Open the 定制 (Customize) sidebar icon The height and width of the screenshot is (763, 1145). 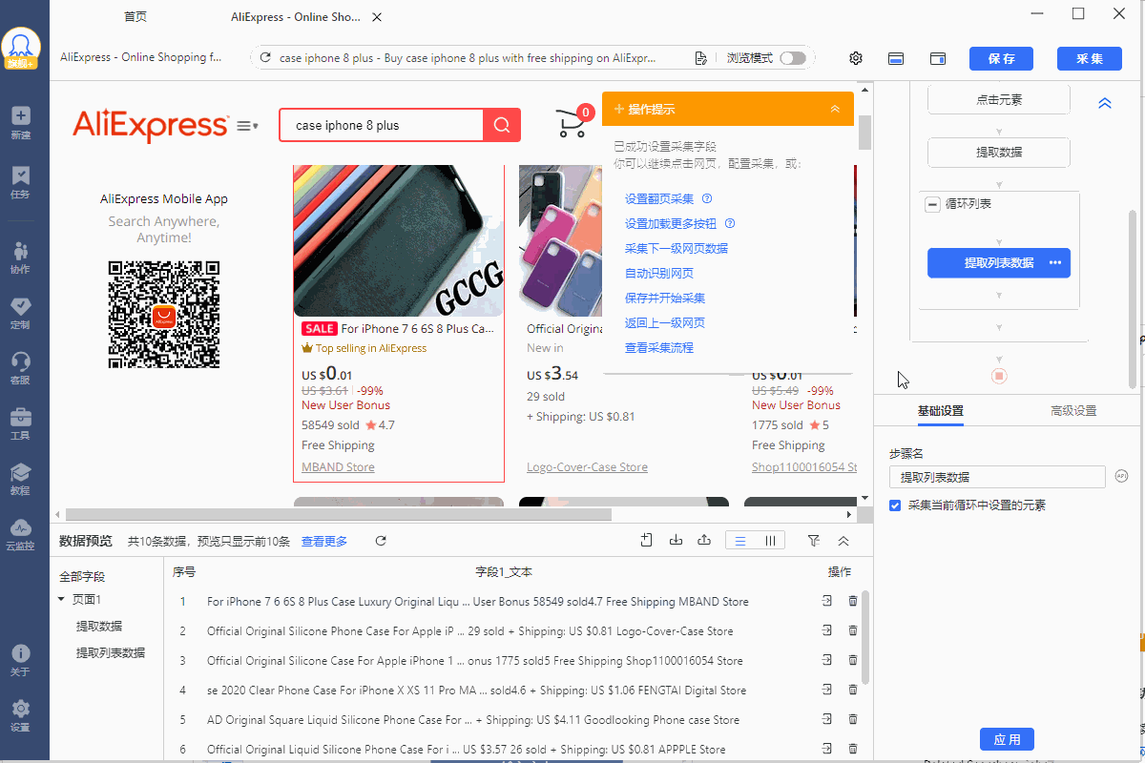click(x=21, y=313)
